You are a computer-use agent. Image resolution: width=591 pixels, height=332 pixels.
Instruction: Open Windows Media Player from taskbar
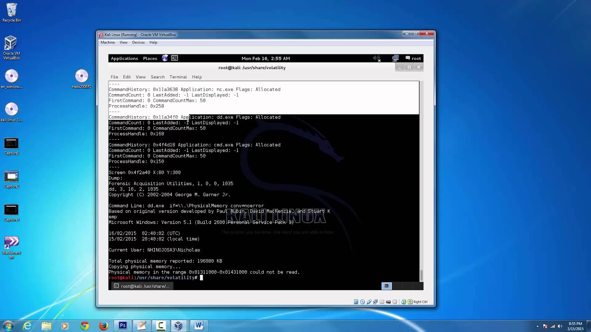(x=65, y=326)
